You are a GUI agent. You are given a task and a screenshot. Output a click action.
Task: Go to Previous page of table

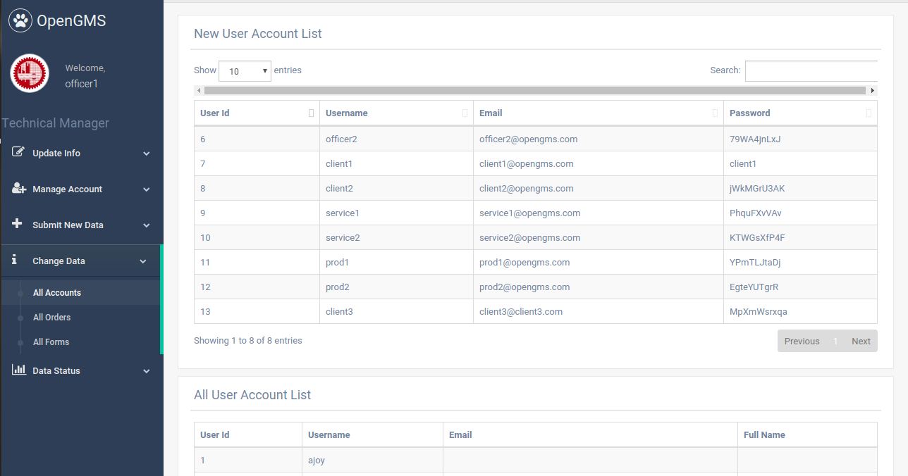[x=802, y=342]
